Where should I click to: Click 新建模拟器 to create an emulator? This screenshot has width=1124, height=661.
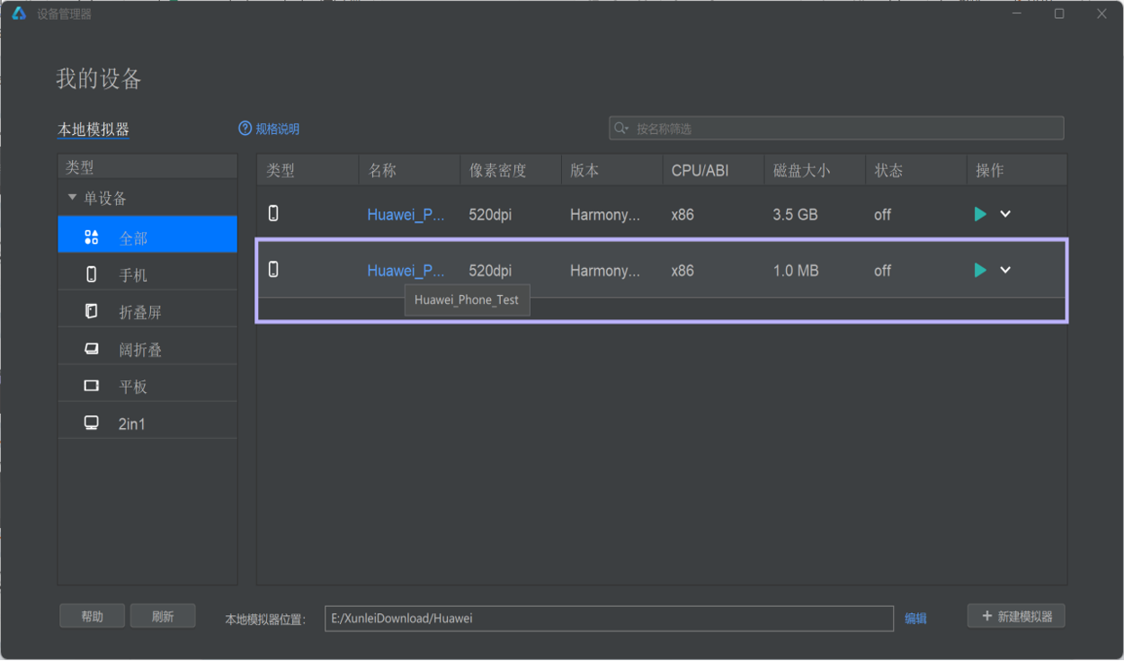pos(1016,616)
